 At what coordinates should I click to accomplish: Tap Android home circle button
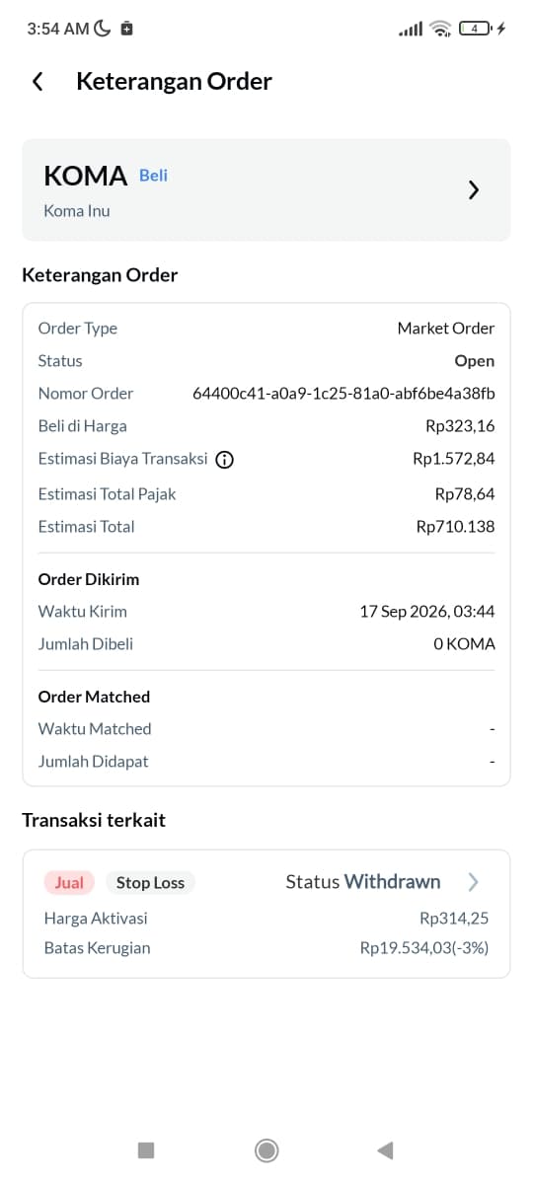coord(266,1149)
